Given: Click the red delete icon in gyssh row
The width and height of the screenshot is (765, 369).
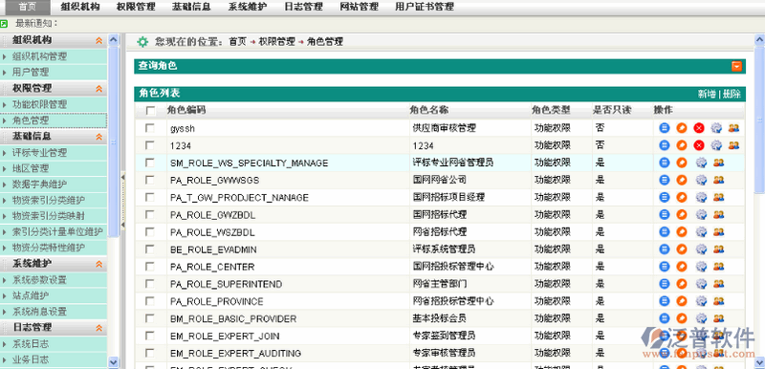Looking at the screenshot, I should 699,128.
